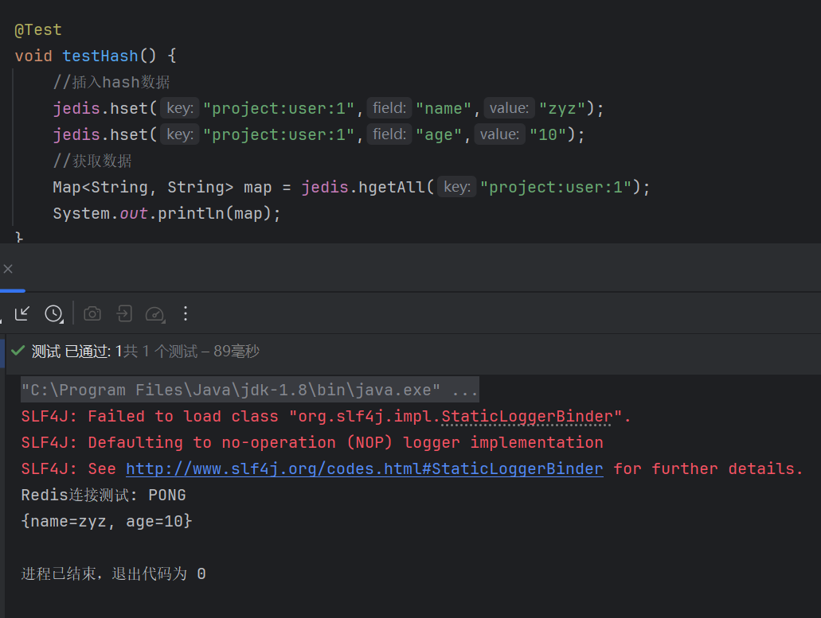Click hgetAll in the map assignment line

[x=392, y=187]
